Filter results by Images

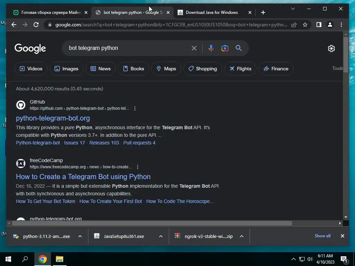click(x=66, y=69)
